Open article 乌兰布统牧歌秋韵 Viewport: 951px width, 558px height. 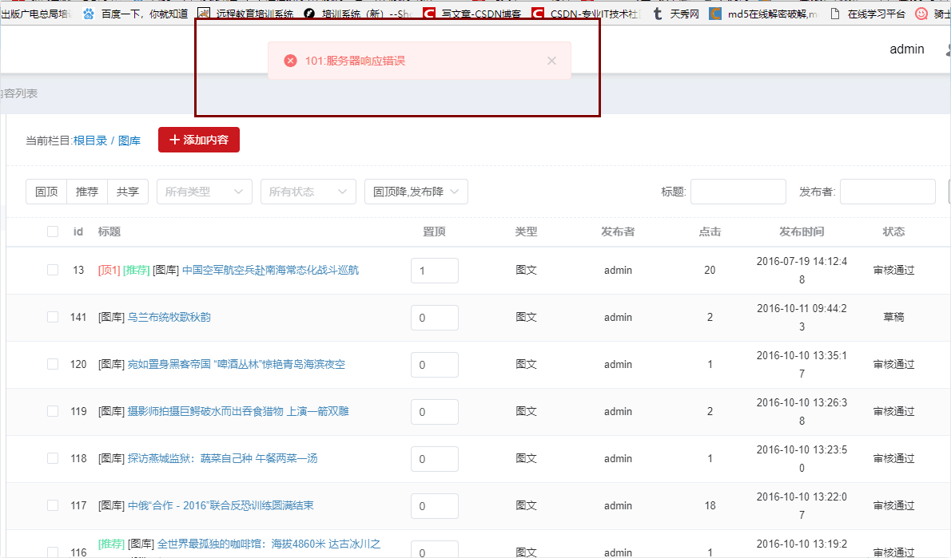click(169, 317)
